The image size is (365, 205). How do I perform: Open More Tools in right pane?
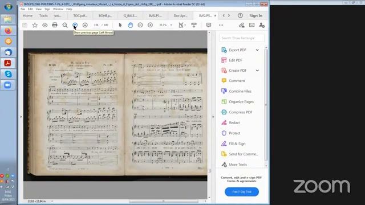click(x=238, y=165)
